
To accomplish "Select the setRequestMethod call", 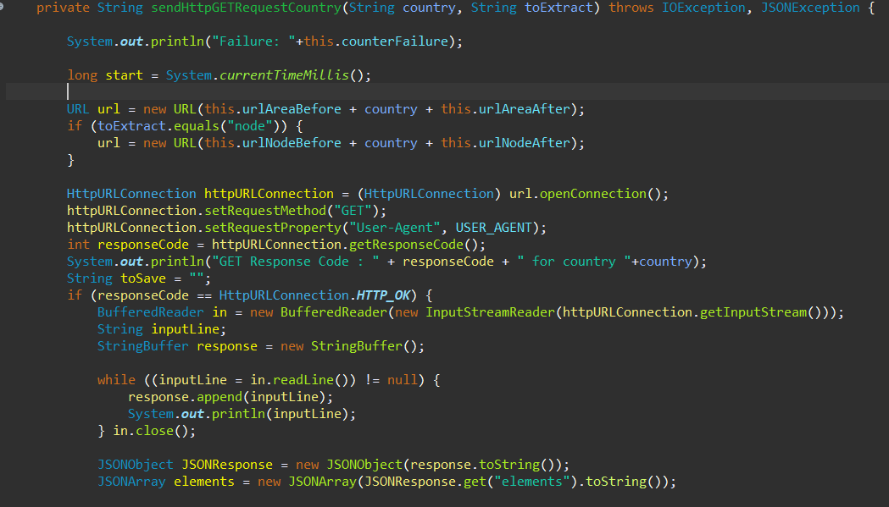I will pos(265,211).
